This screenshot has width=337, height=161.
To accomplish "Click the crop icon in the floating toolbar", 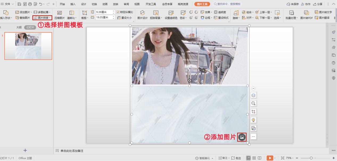I will pyautogui.click(x=253, y=112).
